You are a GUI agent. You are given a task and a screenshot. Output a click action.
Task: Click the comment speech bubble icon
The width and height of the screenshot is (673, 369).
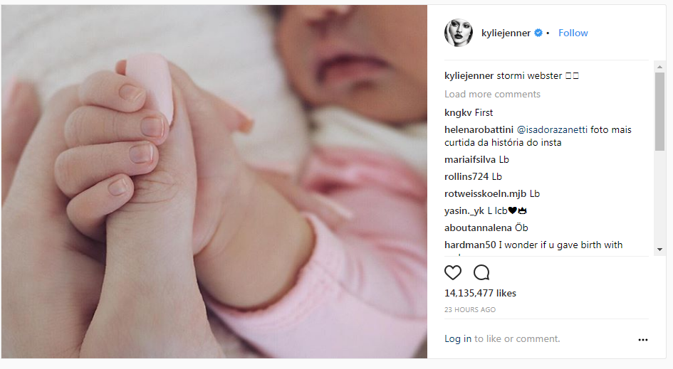481,272
